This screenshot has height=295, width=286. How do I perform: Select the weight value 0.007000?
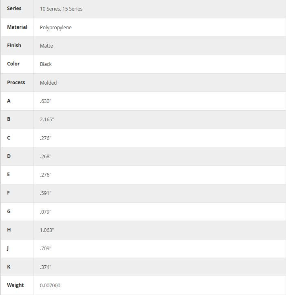(x=50, y=286)
